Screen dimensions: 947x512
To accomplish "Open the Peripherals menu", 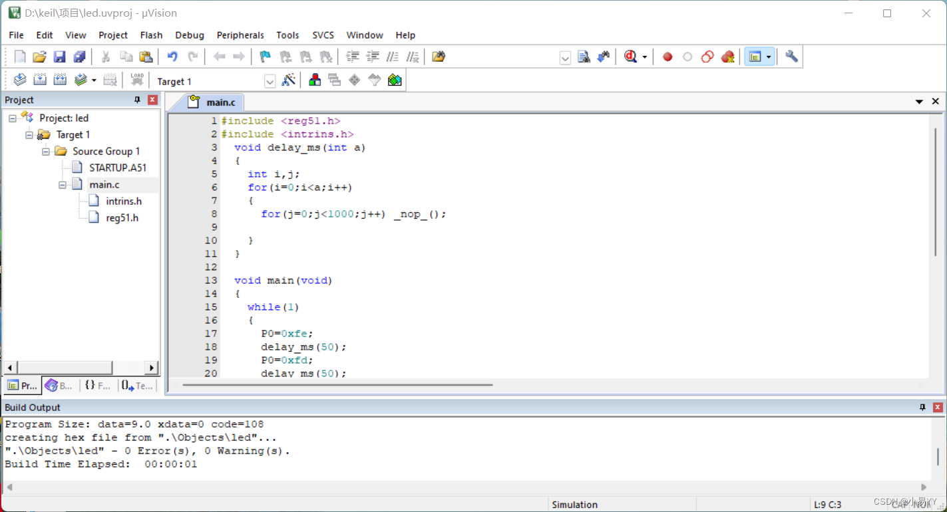I will [x=240, y=35].
